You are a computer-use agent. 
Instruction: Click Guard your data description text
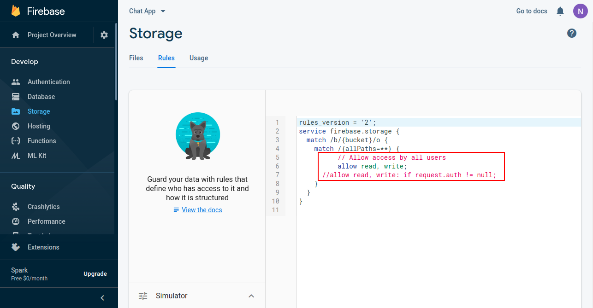[197, 188]
